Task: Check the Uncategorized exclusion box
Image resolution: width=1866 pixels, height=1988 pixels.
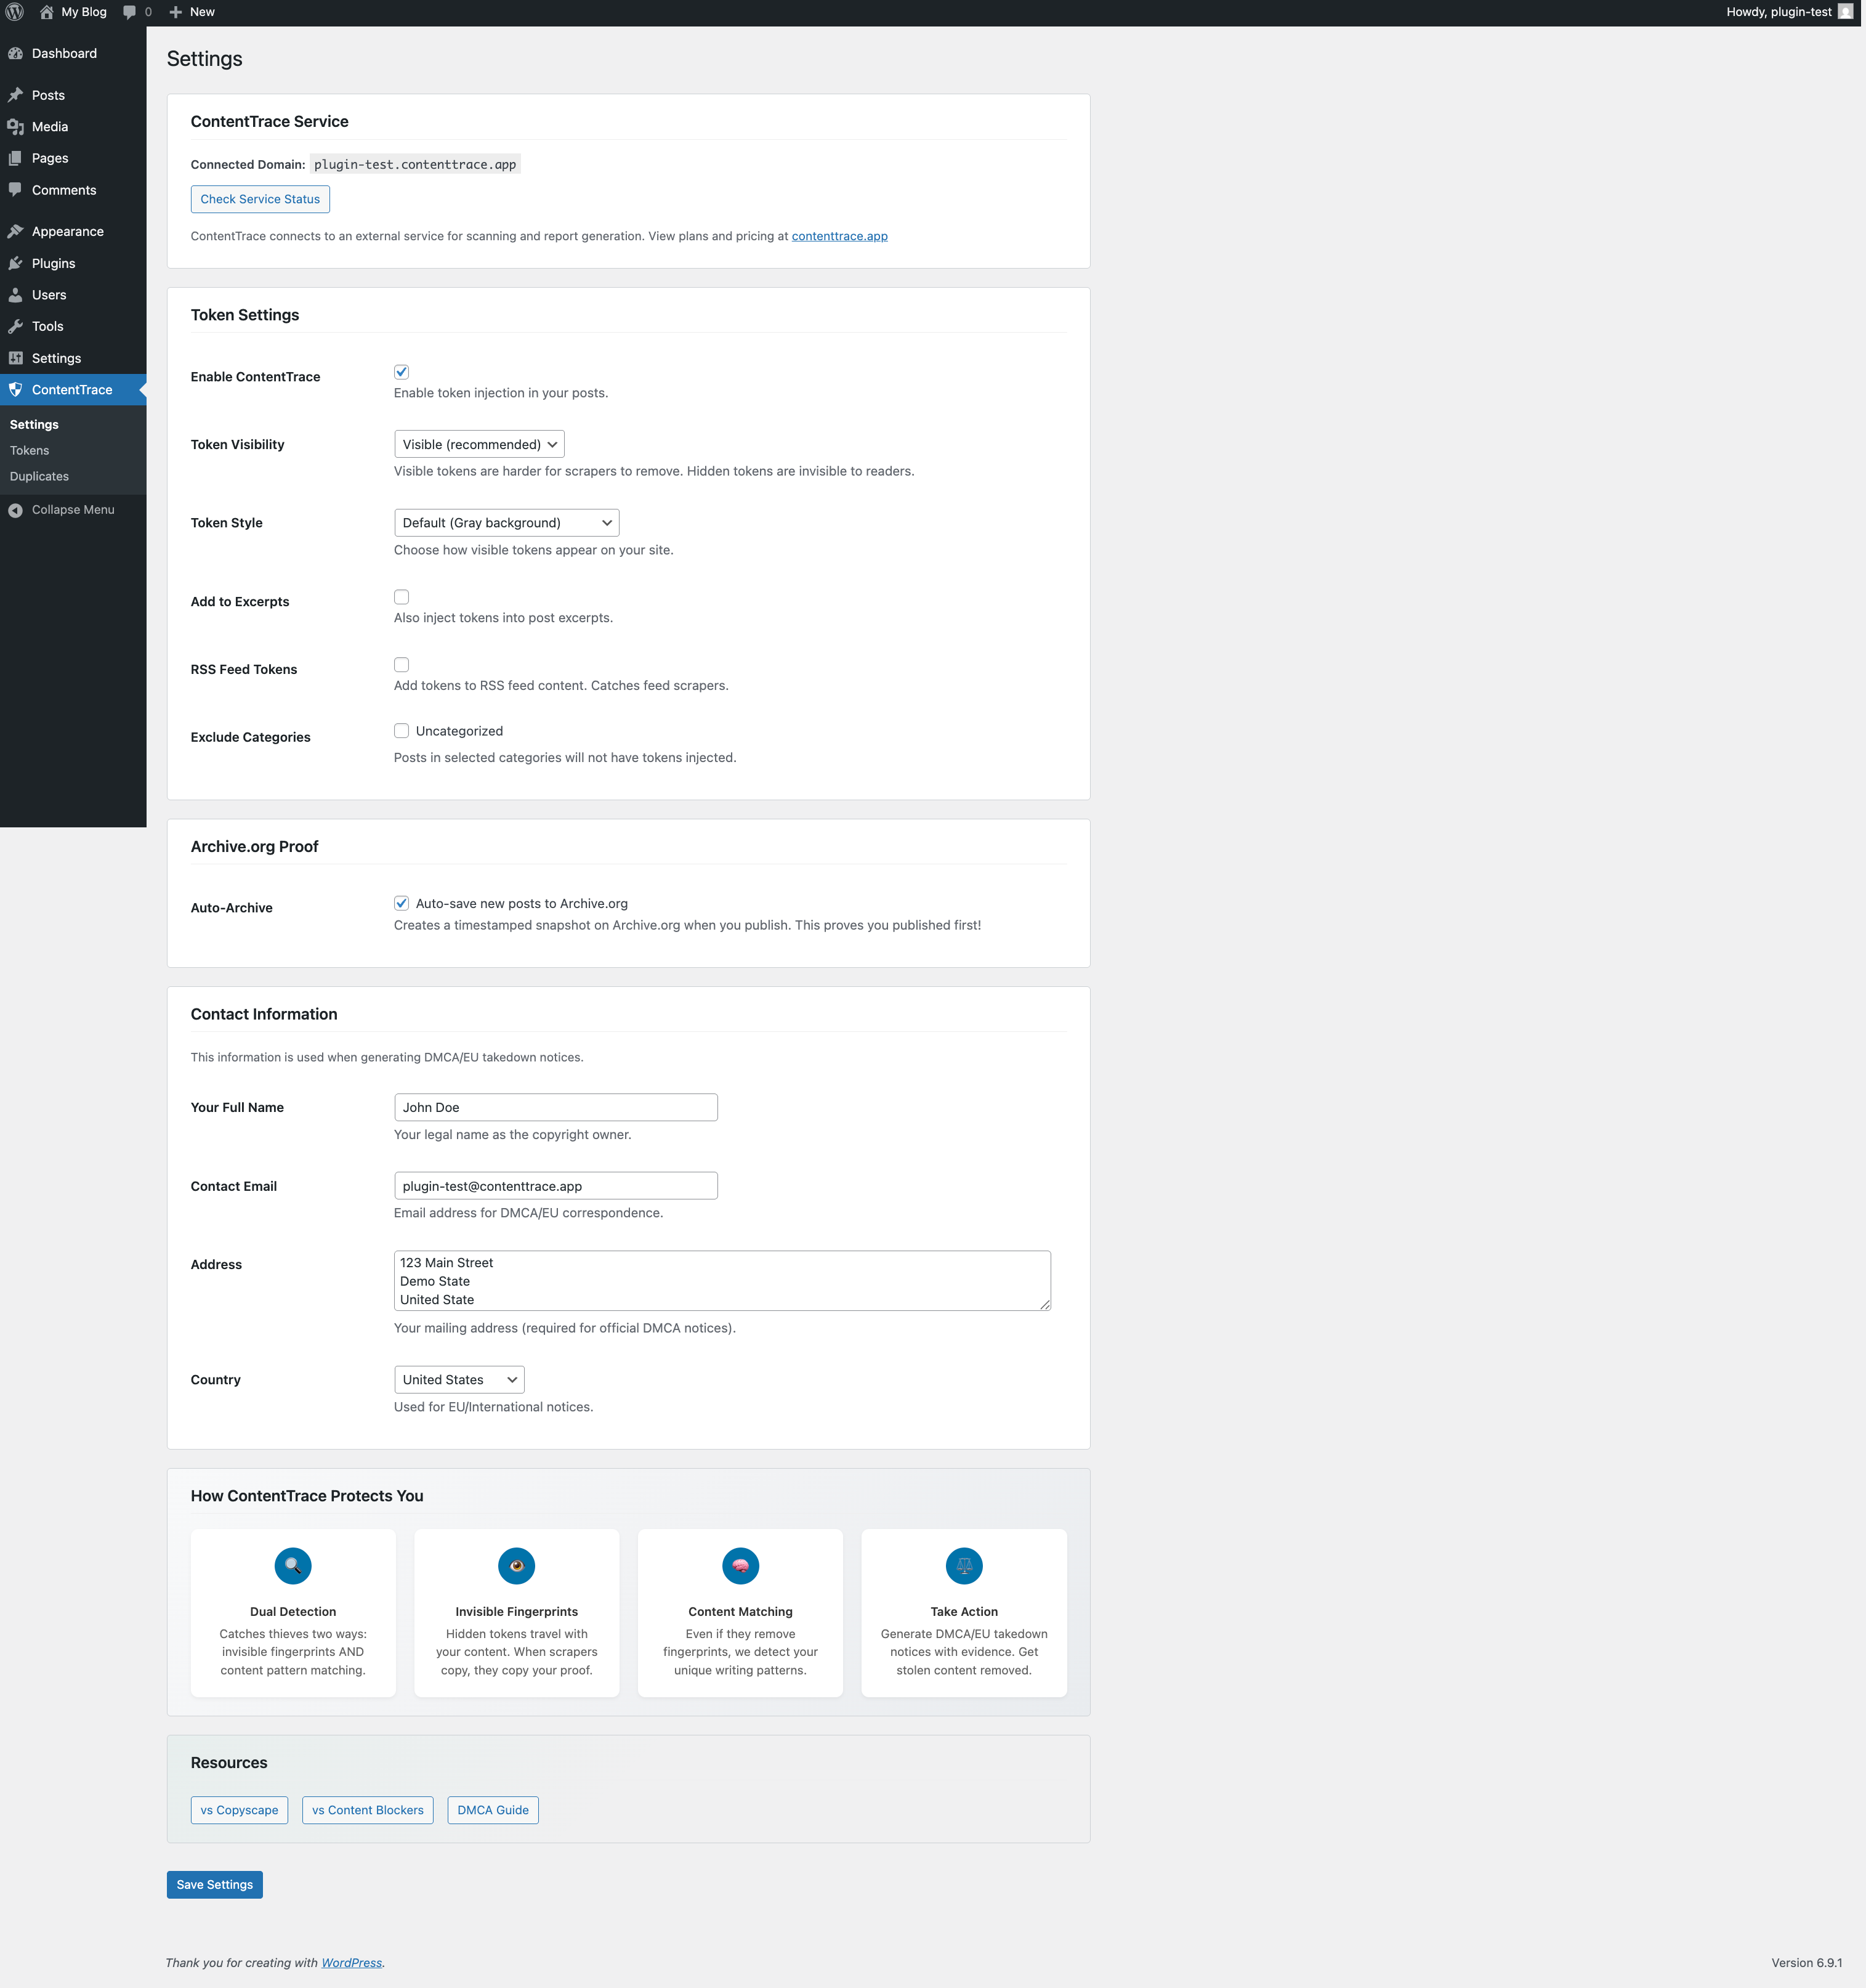Action: point(401,730)
